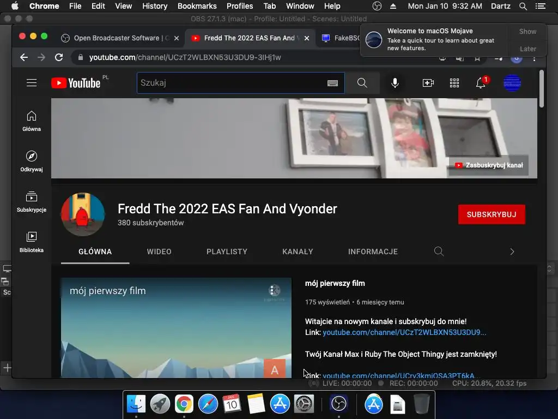The width and height of the screenshot is (558, 419).
Task: Open the mój pierwszy film title link
Action: click(x=335, y=283)
